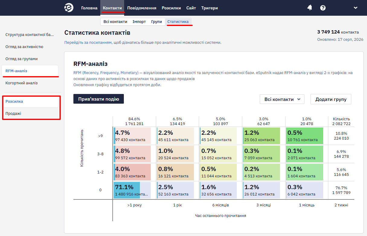The width and height of the screenshot is (367, 236).
Task: Expand the account chevron menu in header
Action: point(356,8)
